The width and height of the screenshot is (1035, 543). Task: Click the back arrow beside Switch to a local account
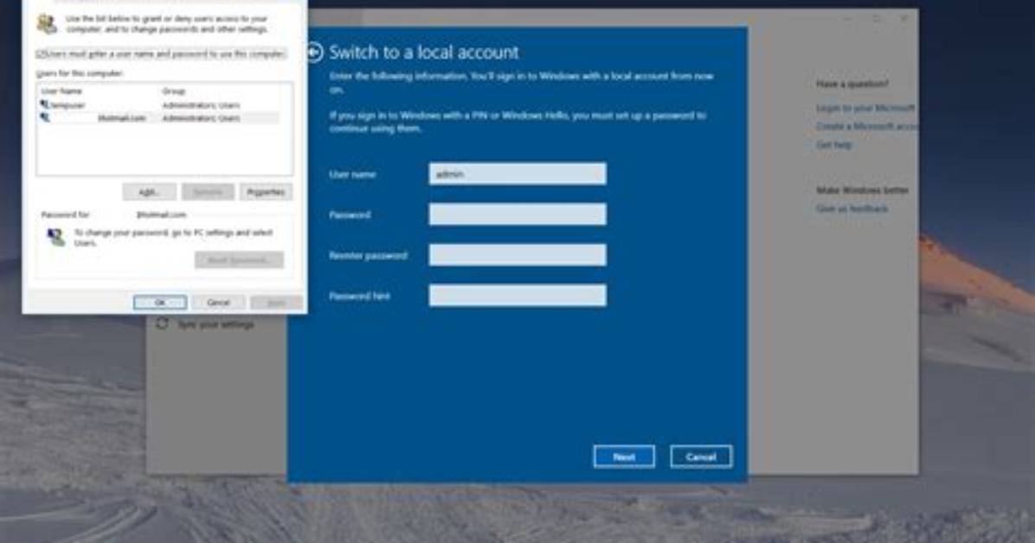click(x=316, y=52)
